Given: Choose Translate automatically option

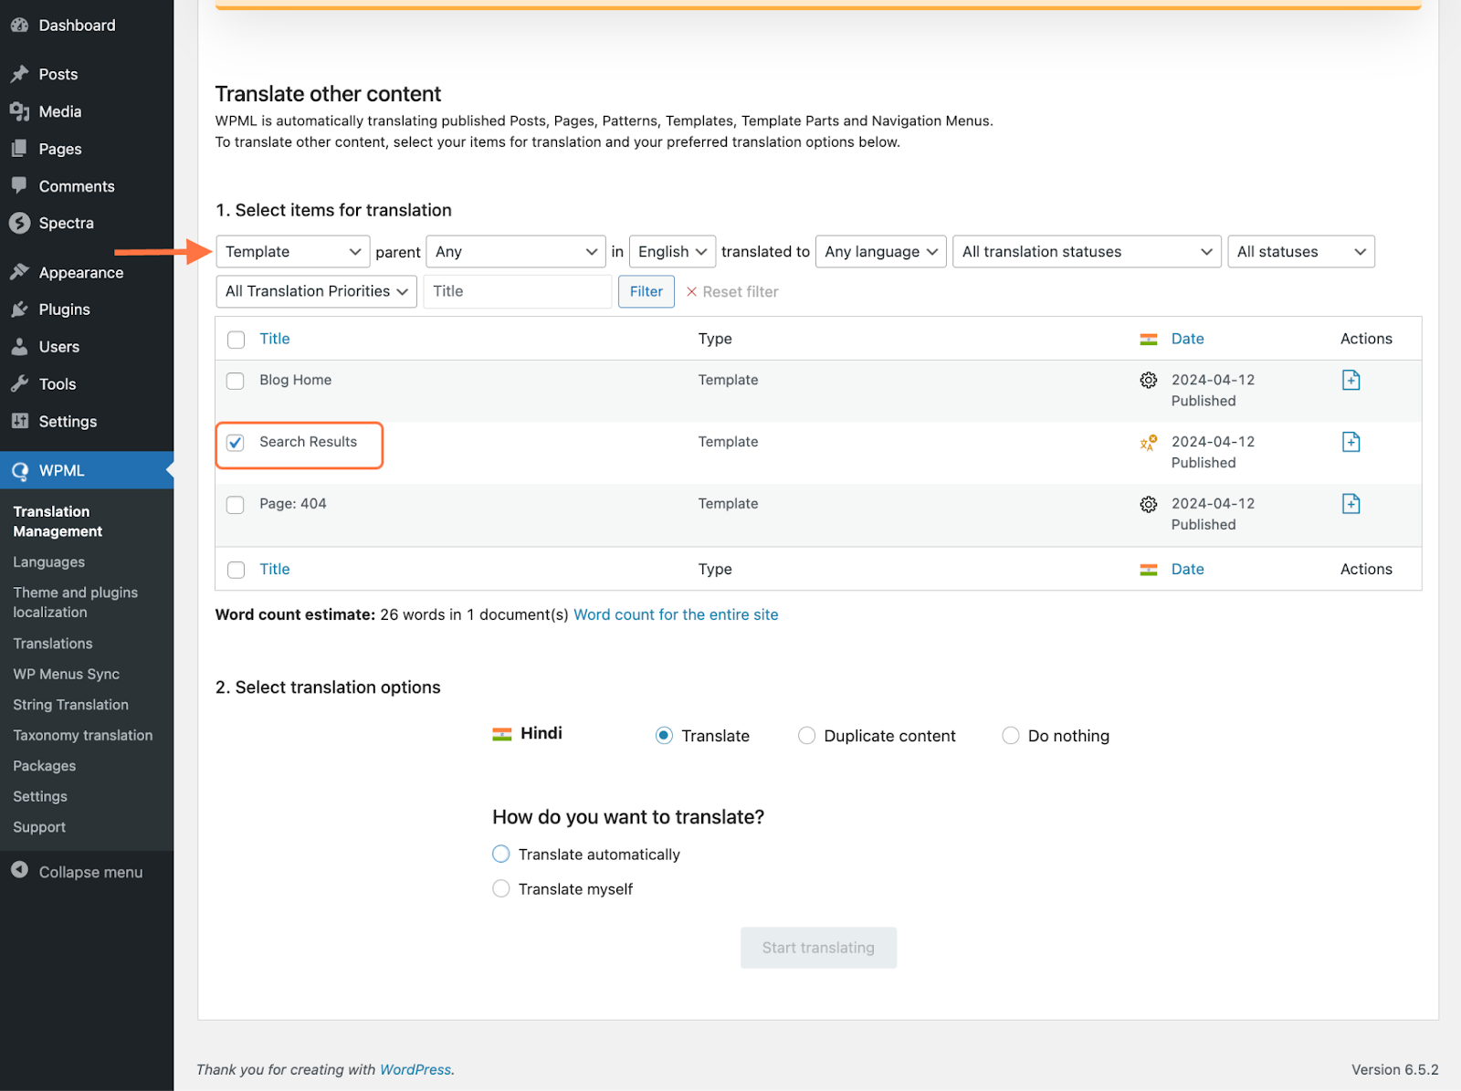Looking at the screenshot, I should click(x=500, y=854).
